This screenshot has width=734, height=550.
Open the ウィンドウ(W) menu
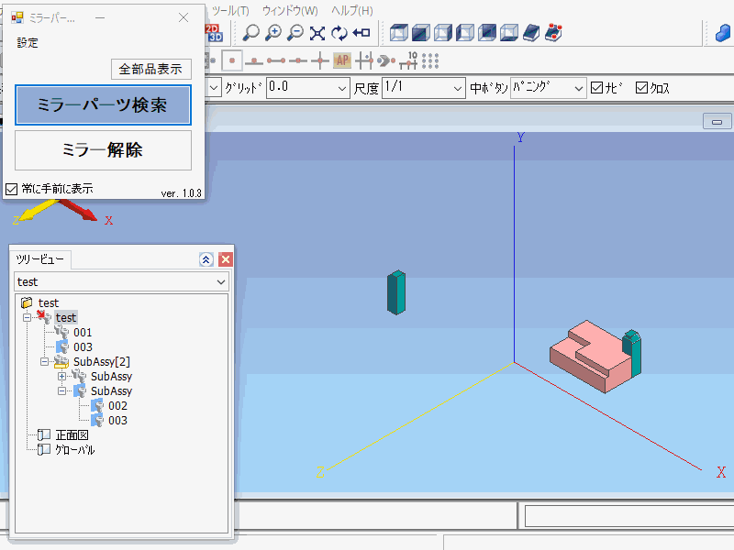click(x=290, y=11)
